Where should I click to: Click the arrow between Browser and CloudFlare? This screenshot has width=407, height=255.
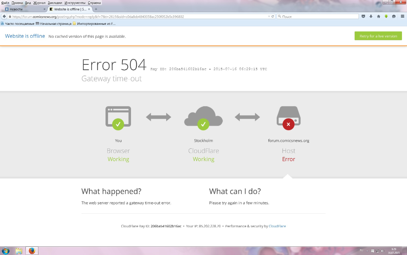158,117
